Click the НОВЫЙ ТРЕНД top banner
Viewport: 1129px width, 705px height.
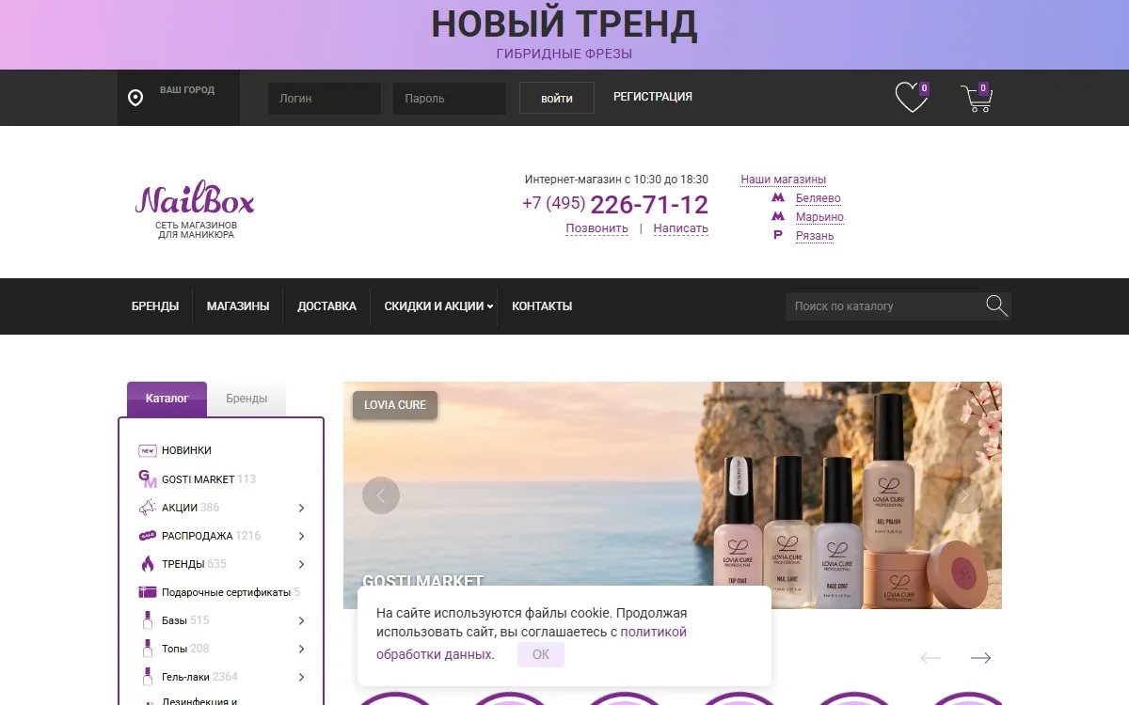[x=564, y=35]
